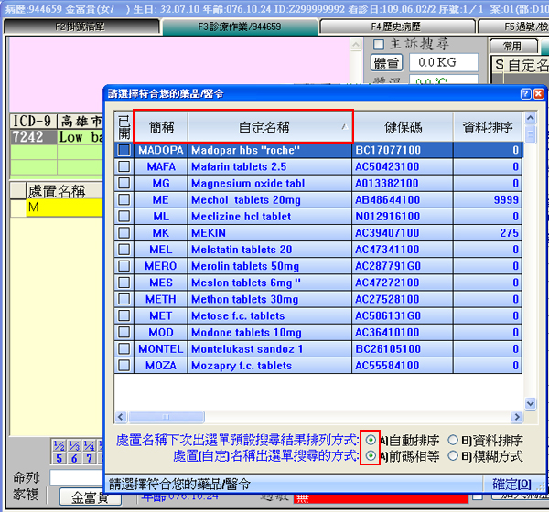The image size is (549, 512).
Task: Tick the checkbox beside Mechol tablets 20mg
Action: click(x=124, y=199)
